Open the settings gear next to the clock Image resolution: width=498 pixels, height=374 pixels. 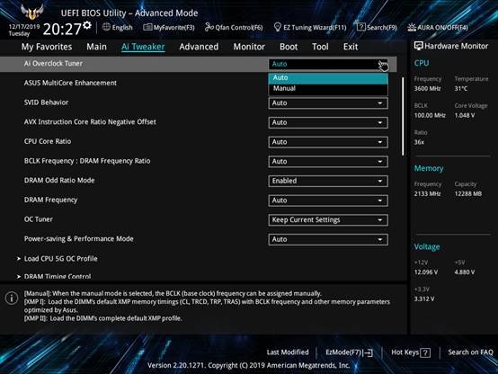coord(87,25)
